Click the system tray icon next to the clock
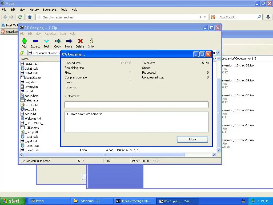The image size is (273, 205). click(x=253, y=201)
